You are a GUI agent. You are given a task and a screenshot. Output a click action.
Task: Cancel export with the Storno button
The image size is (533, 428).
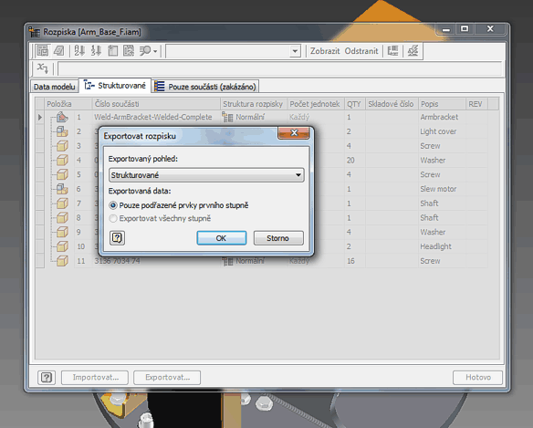tap(278, 238)
